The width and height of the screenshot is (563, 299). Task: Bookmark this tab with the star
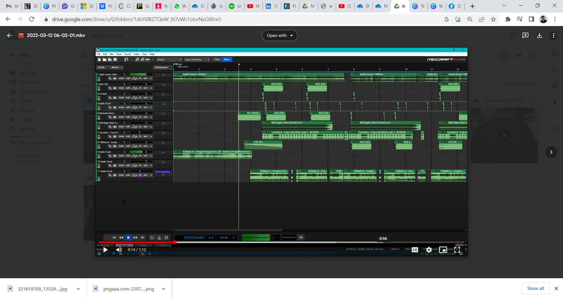pyautogui.click(x=493, y=19)
